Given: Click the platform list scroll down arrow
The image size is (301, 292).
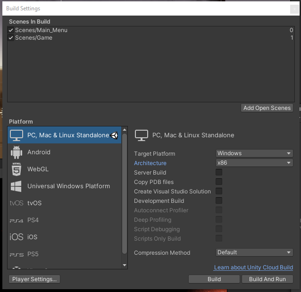Looking at the screenshot, I should tap(125, 265).
